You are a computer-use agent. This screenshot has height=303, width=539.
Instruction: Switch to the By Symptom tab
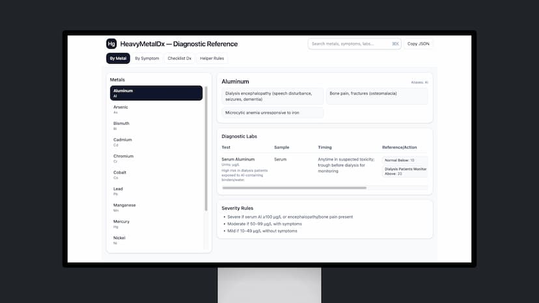click(x=146, y=59)
